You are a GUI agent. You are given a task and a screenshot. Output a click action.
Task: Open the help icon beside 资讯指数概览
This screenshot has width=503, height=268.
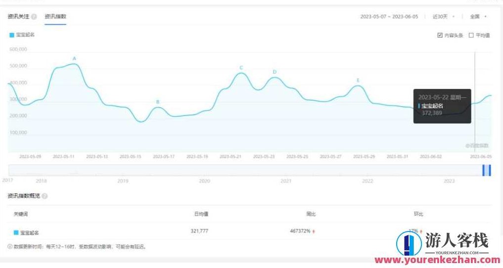click(45, 196)
